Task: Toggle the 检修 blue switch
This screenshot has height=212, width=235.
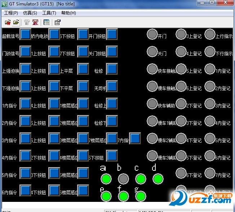Action: point(112,69)
